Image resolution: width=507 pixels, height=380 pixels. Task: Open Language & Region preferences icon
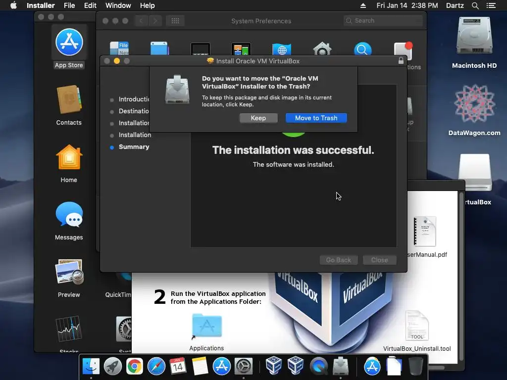tap(282, 49)
